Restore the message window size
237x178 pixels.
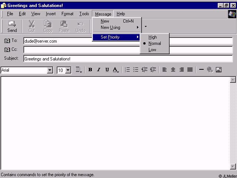(226, 6)
